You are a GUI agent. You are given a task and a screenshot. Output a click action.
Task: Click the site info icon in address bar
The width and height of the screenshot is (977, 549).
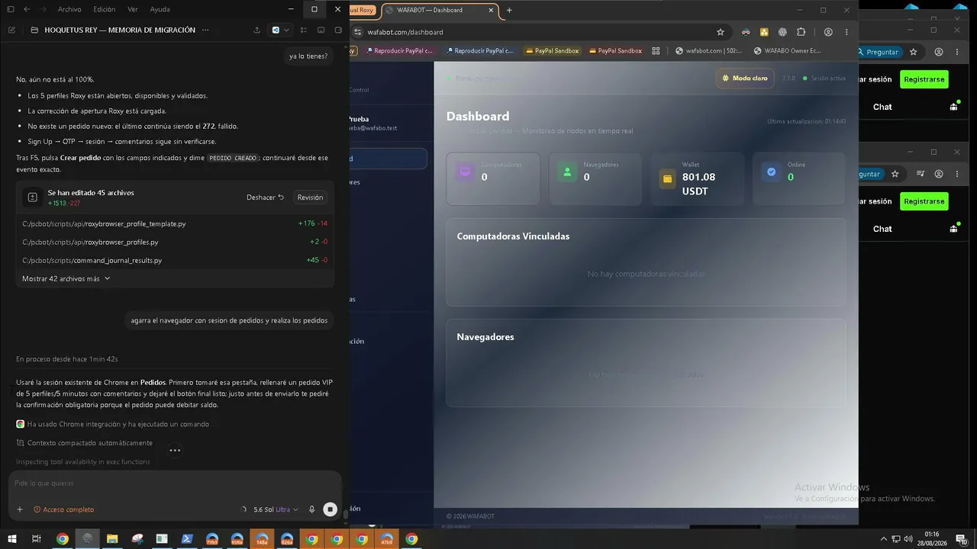357,32
